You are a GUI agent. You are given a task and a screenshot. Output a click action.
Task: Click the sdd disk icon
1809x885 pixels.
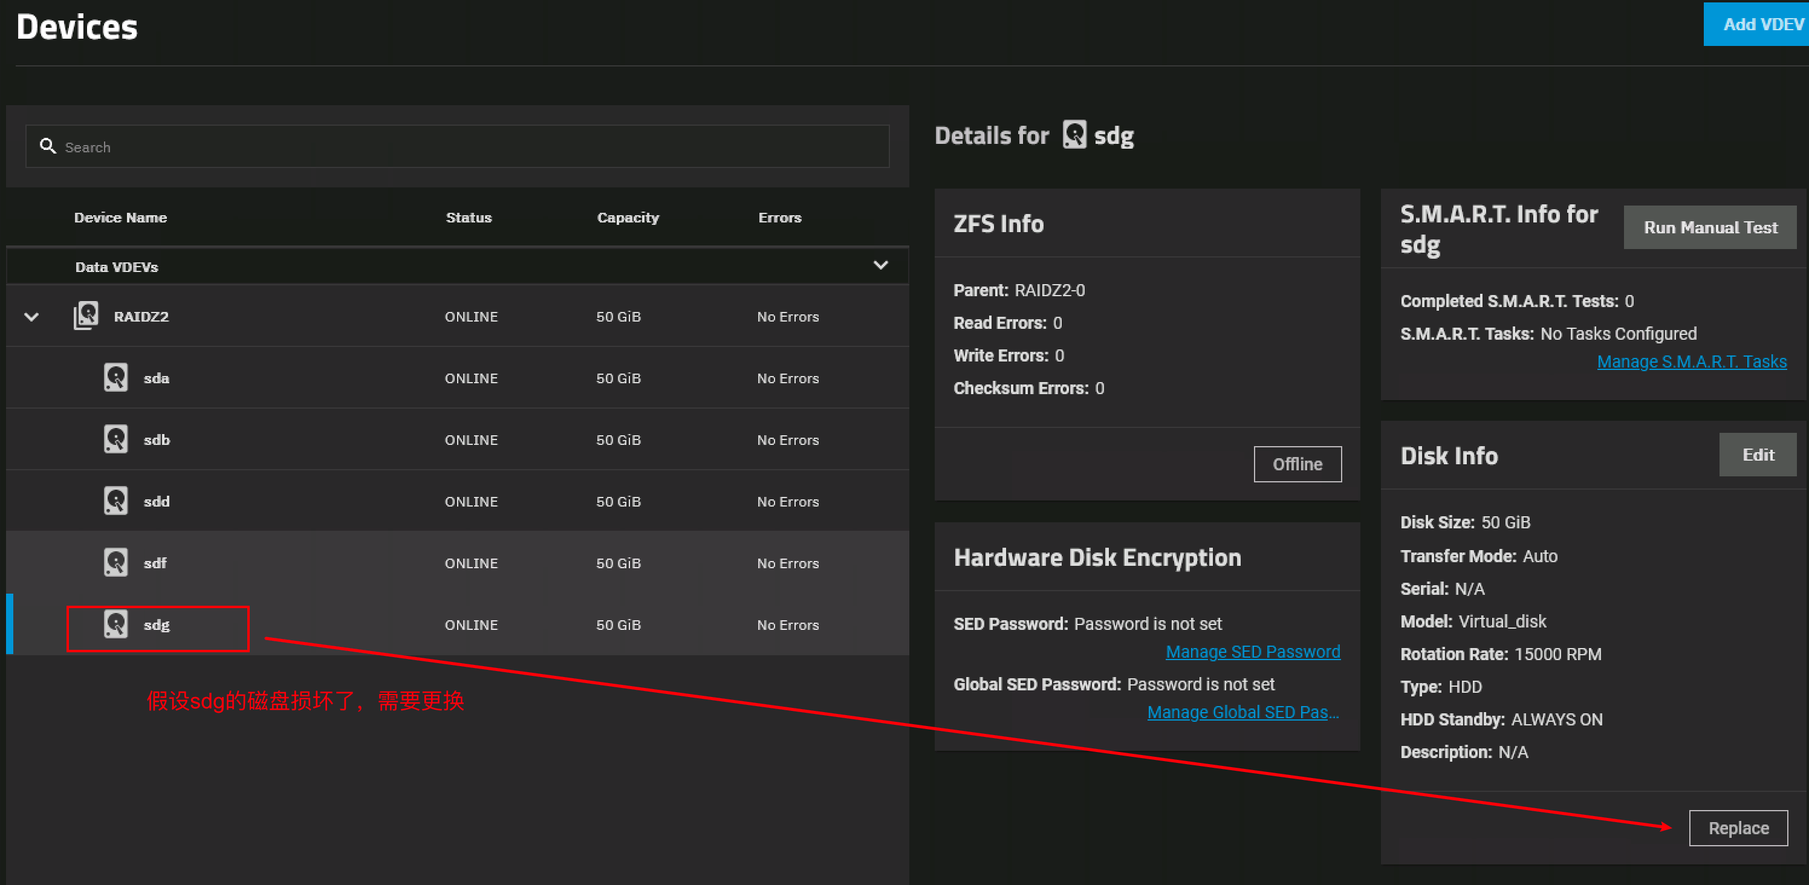[x=116, y=501]
